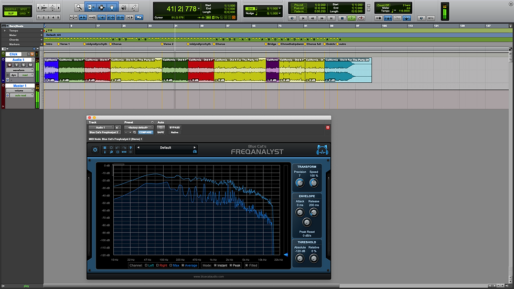Select the Grabber hand tool
The image size is (514, 289).
tap(112, 7)
